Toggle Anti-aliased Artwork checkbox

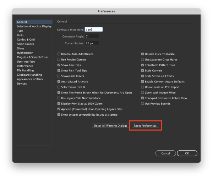click(x=59, y=82)
